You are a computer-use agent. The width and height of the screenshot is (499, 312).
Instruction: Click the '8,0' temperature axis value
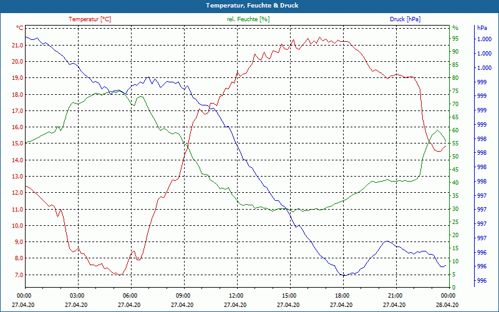[x=19, y=258]
